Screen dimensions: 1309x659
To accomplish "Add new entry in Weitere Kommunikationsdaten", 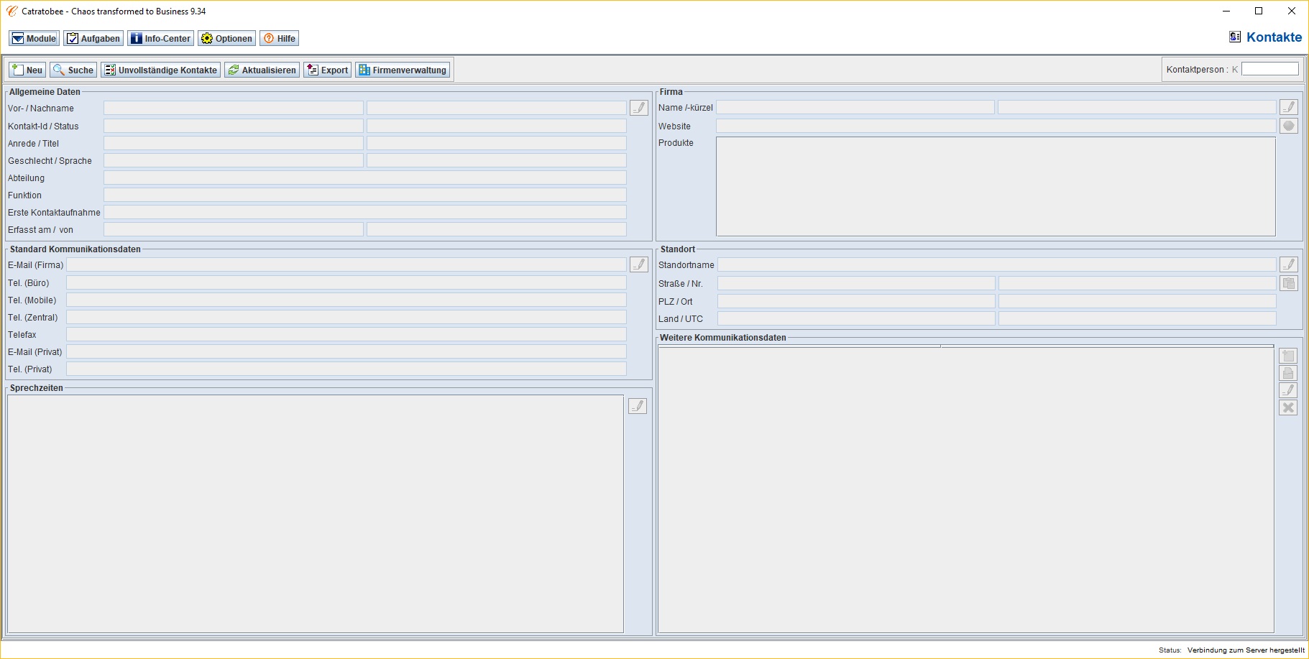I will 1287,356.
